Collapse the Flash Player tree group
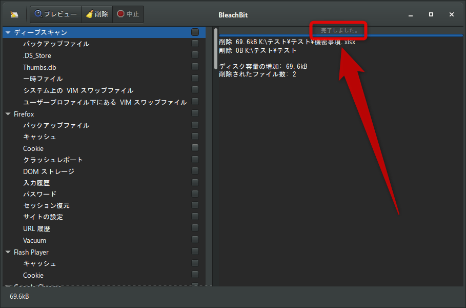466x308 pixels. click(8, 252)
